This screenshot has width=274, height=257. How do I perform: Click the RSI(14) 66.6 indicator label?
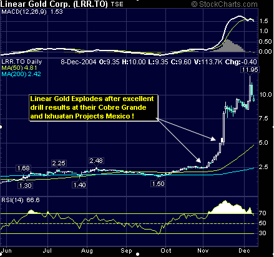pos(21,200)
